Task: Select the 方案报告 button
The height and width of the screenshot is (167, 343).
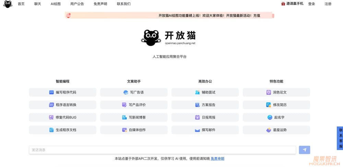Action: (205, 105)
